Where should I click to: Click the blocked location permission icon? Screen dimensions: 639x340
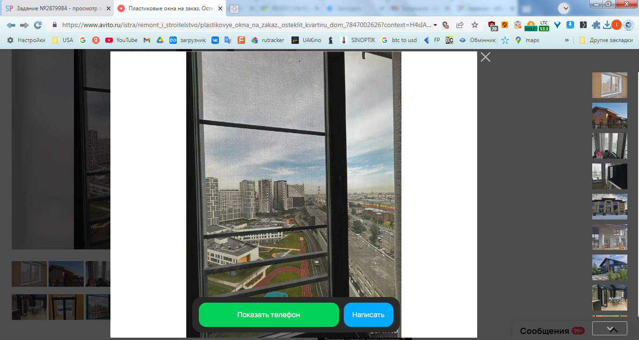coord(445,25)
